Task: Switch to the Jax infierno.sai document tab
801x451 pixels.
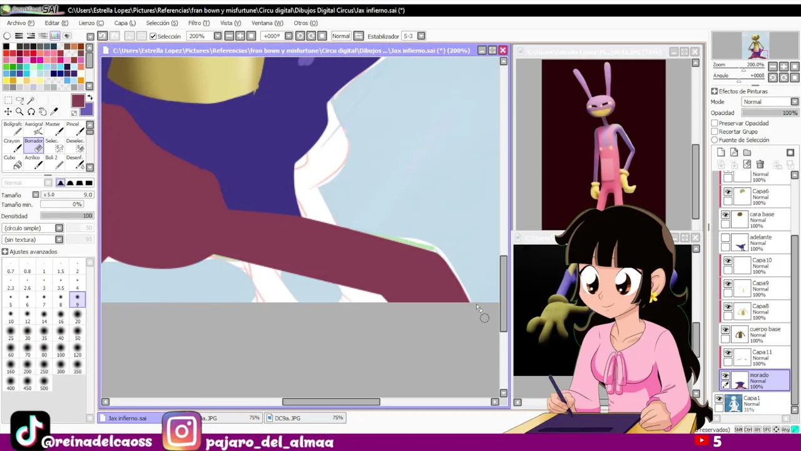Action: pyautogui.click(x=128, y=418)
